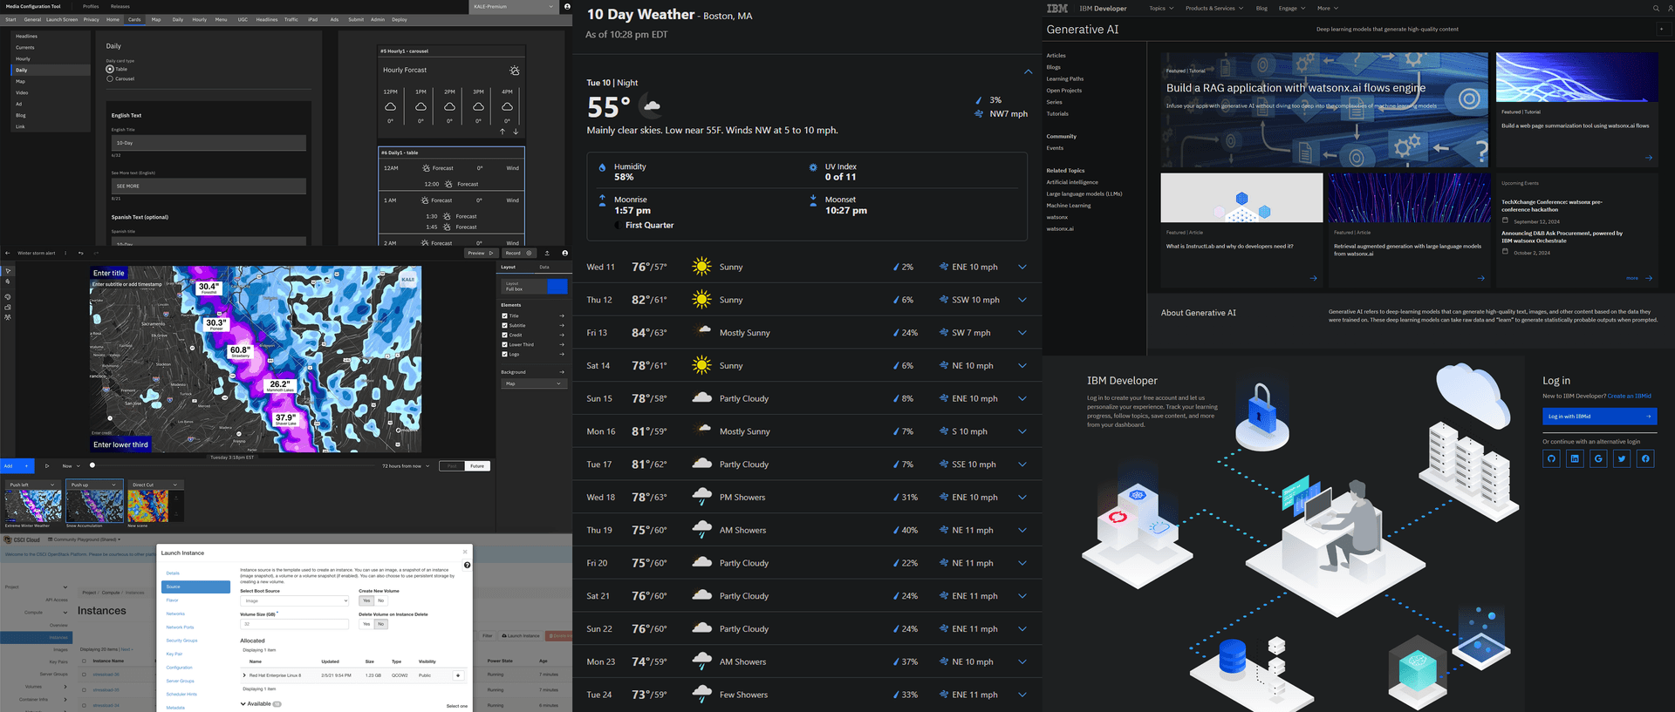Click the move-up arrow on Hourly1 carousel card
Image resolution: width=1675 pixels, height=712 pixels.
(502, 132)
